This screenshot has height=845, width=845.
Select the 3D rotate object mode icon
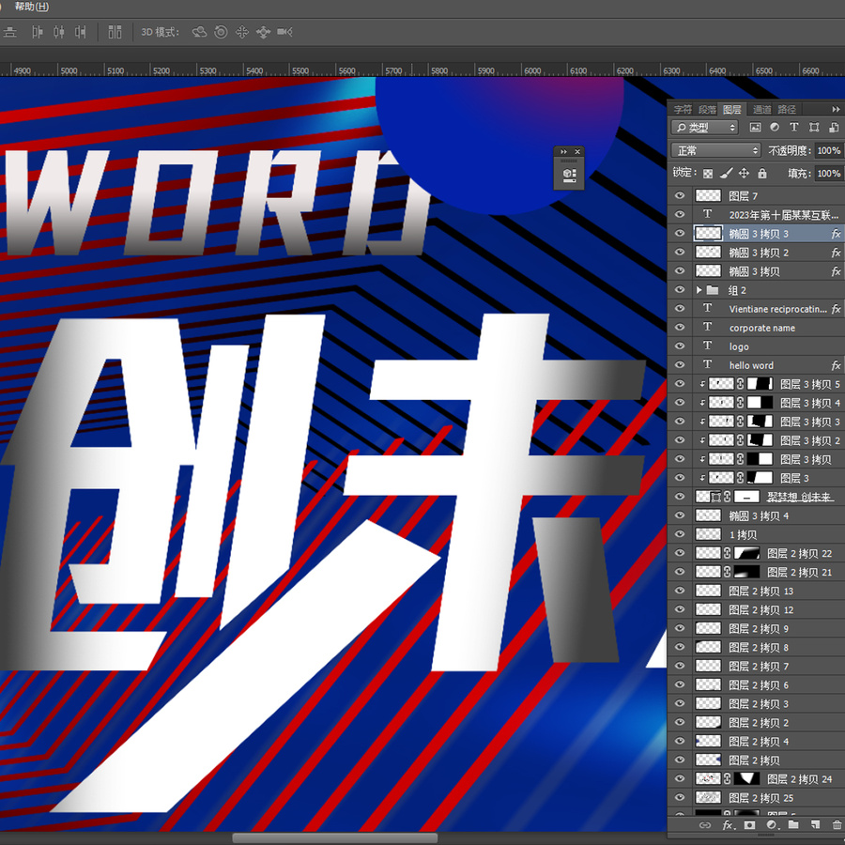click(x=199, y=32)
